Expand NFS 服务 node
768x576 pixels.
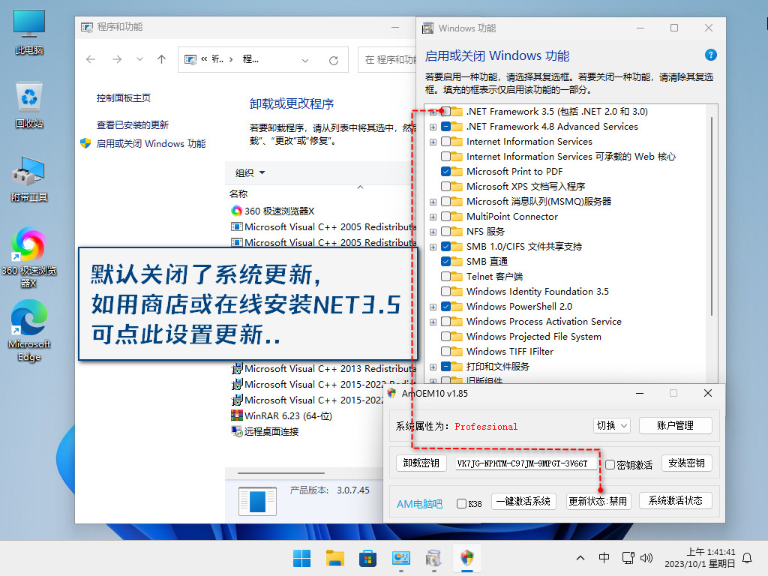point(433,232)
